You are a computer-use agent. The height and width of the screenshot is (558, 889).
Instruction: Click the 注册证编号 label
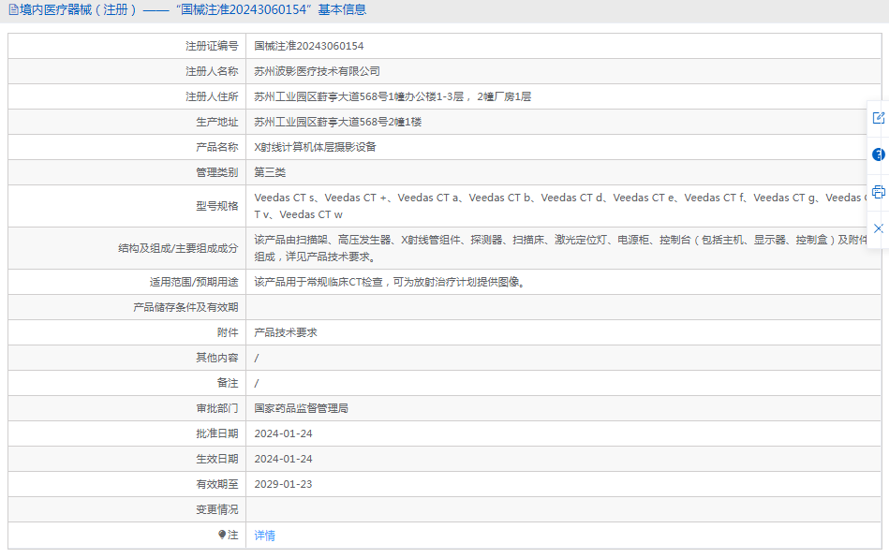tap(212, 46)
